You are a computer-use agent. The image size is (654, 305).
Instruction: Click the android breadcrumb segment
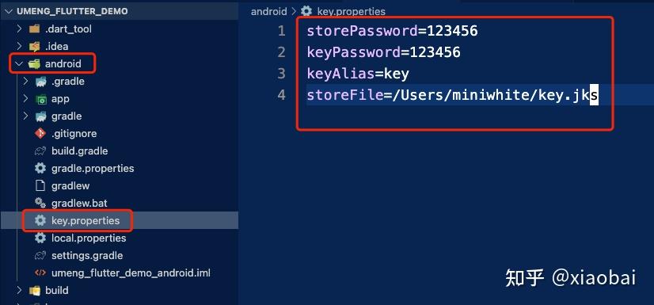pyautogui.click(x=269, y=11)
